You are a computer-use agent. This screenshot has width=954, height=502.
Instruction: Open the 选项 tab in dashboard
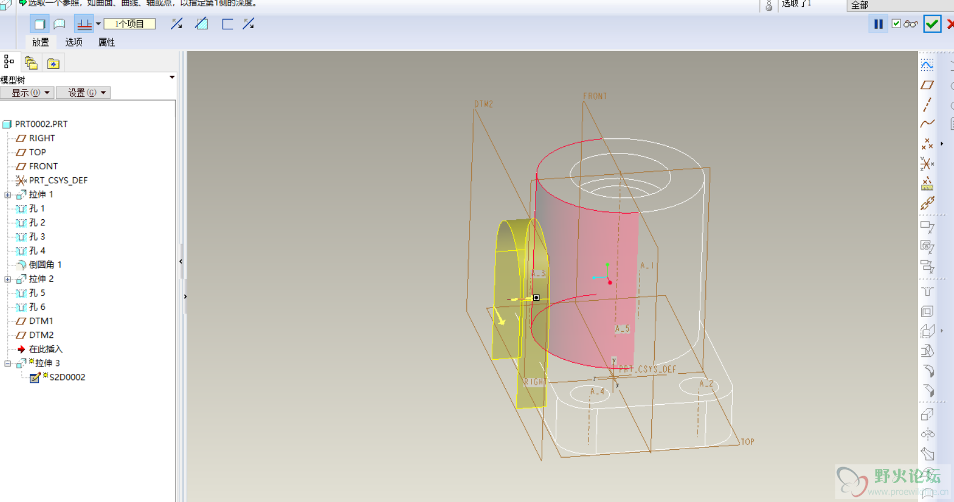74,42
